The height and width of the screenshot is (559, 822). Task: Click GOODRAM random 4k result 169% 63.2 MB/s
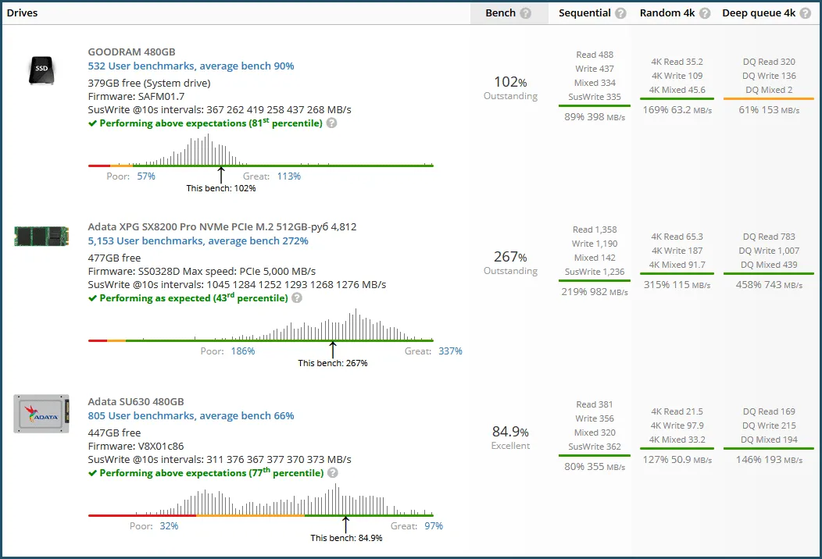pos(677,110)
